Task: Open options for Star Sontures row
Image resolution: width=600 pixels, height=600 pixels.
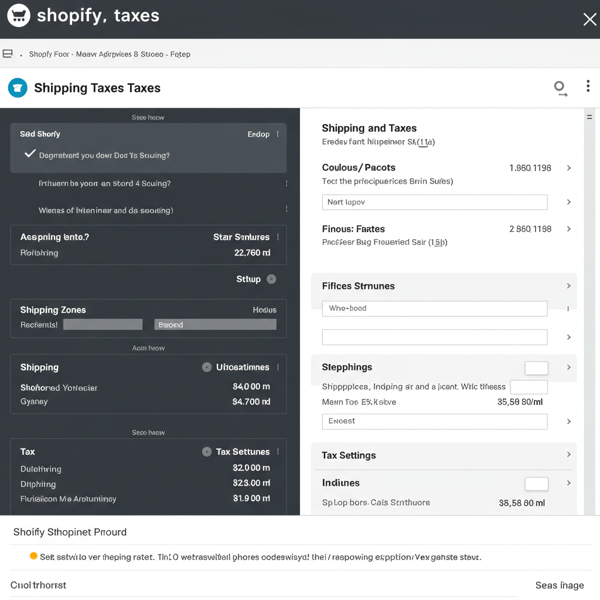Action: pyautogui.click(x=278, y=237)
